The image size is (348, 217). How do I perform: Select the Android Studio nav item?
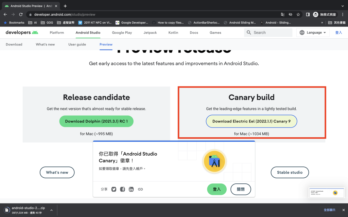pyautogui.click(x=88, y=33)
